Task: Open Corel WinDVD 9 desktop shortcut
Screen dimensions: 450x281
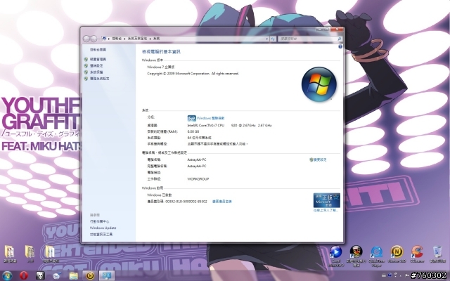Action: 335,256
